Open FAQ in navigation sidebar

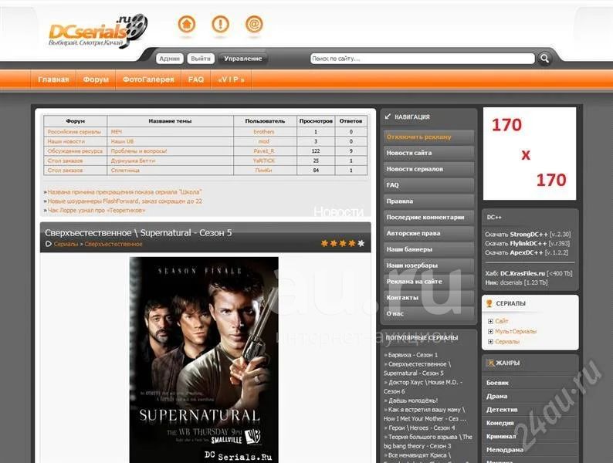click(x=428, y=185)
